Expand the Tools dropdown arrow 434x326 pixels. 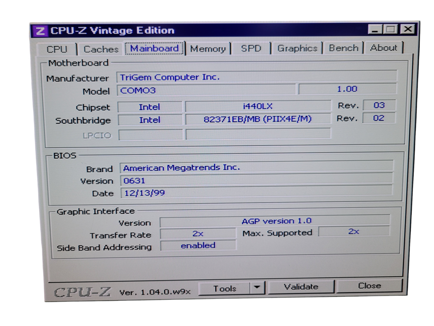point(257,288)
